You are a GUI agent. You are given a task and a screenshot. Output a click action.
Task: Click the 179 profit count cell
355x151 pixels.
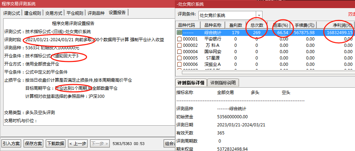235,33
